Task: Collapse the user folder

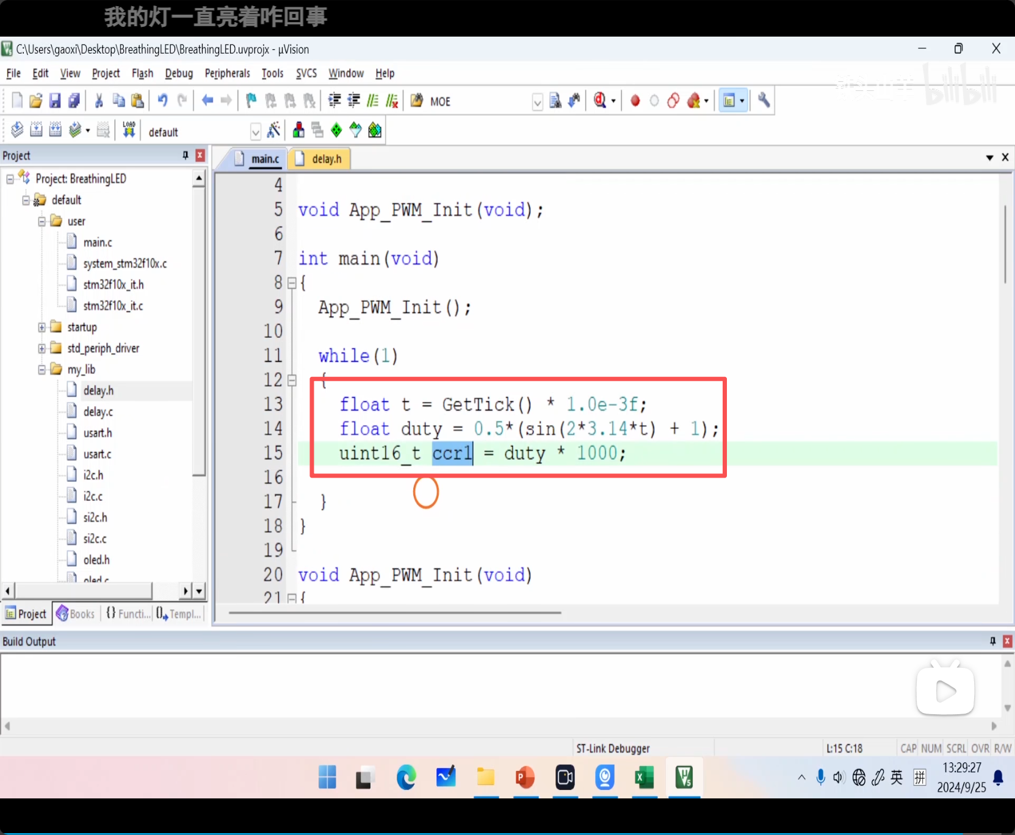Action: click(x=42, y=221)
